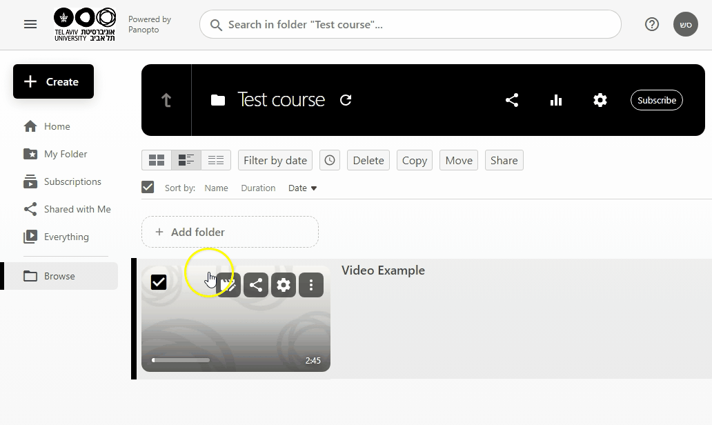Click the Powered by Panopto text
Image resolution: width=712 pixels, height=425 pixels.
tap(150, 25)
